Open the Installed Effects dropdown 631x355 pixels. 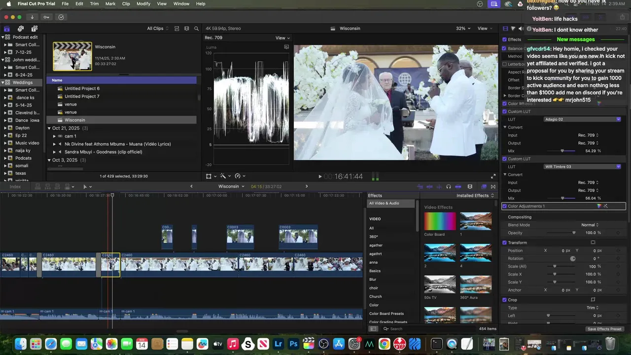point(475,196)
